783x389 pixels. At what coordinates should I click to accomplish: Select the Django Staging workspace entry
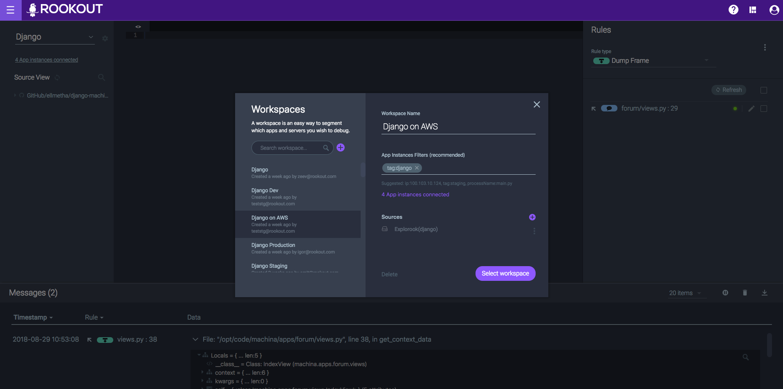point(298,267)
